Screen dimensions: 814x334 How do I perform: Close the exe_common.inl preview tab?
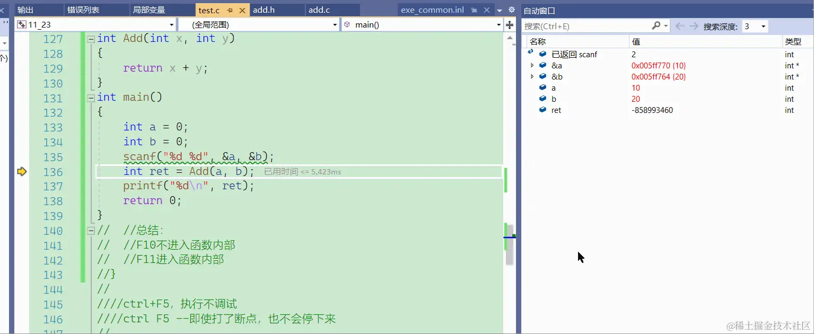(x=486, y=10)
